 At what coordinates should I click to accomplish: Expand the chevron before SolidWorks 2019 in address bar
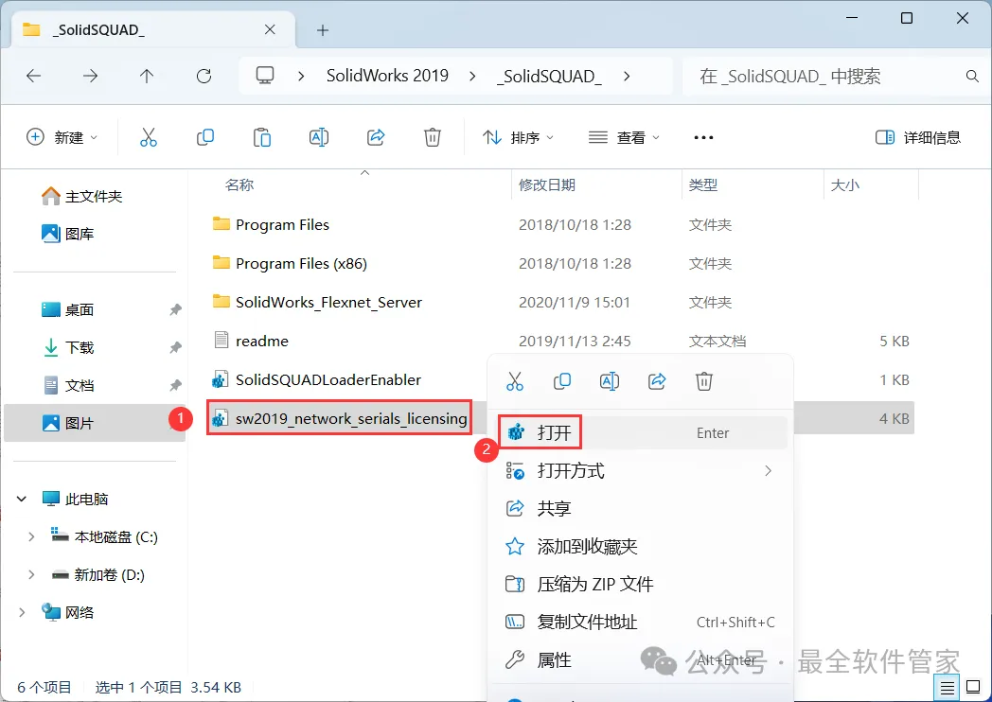coord(301,77)
